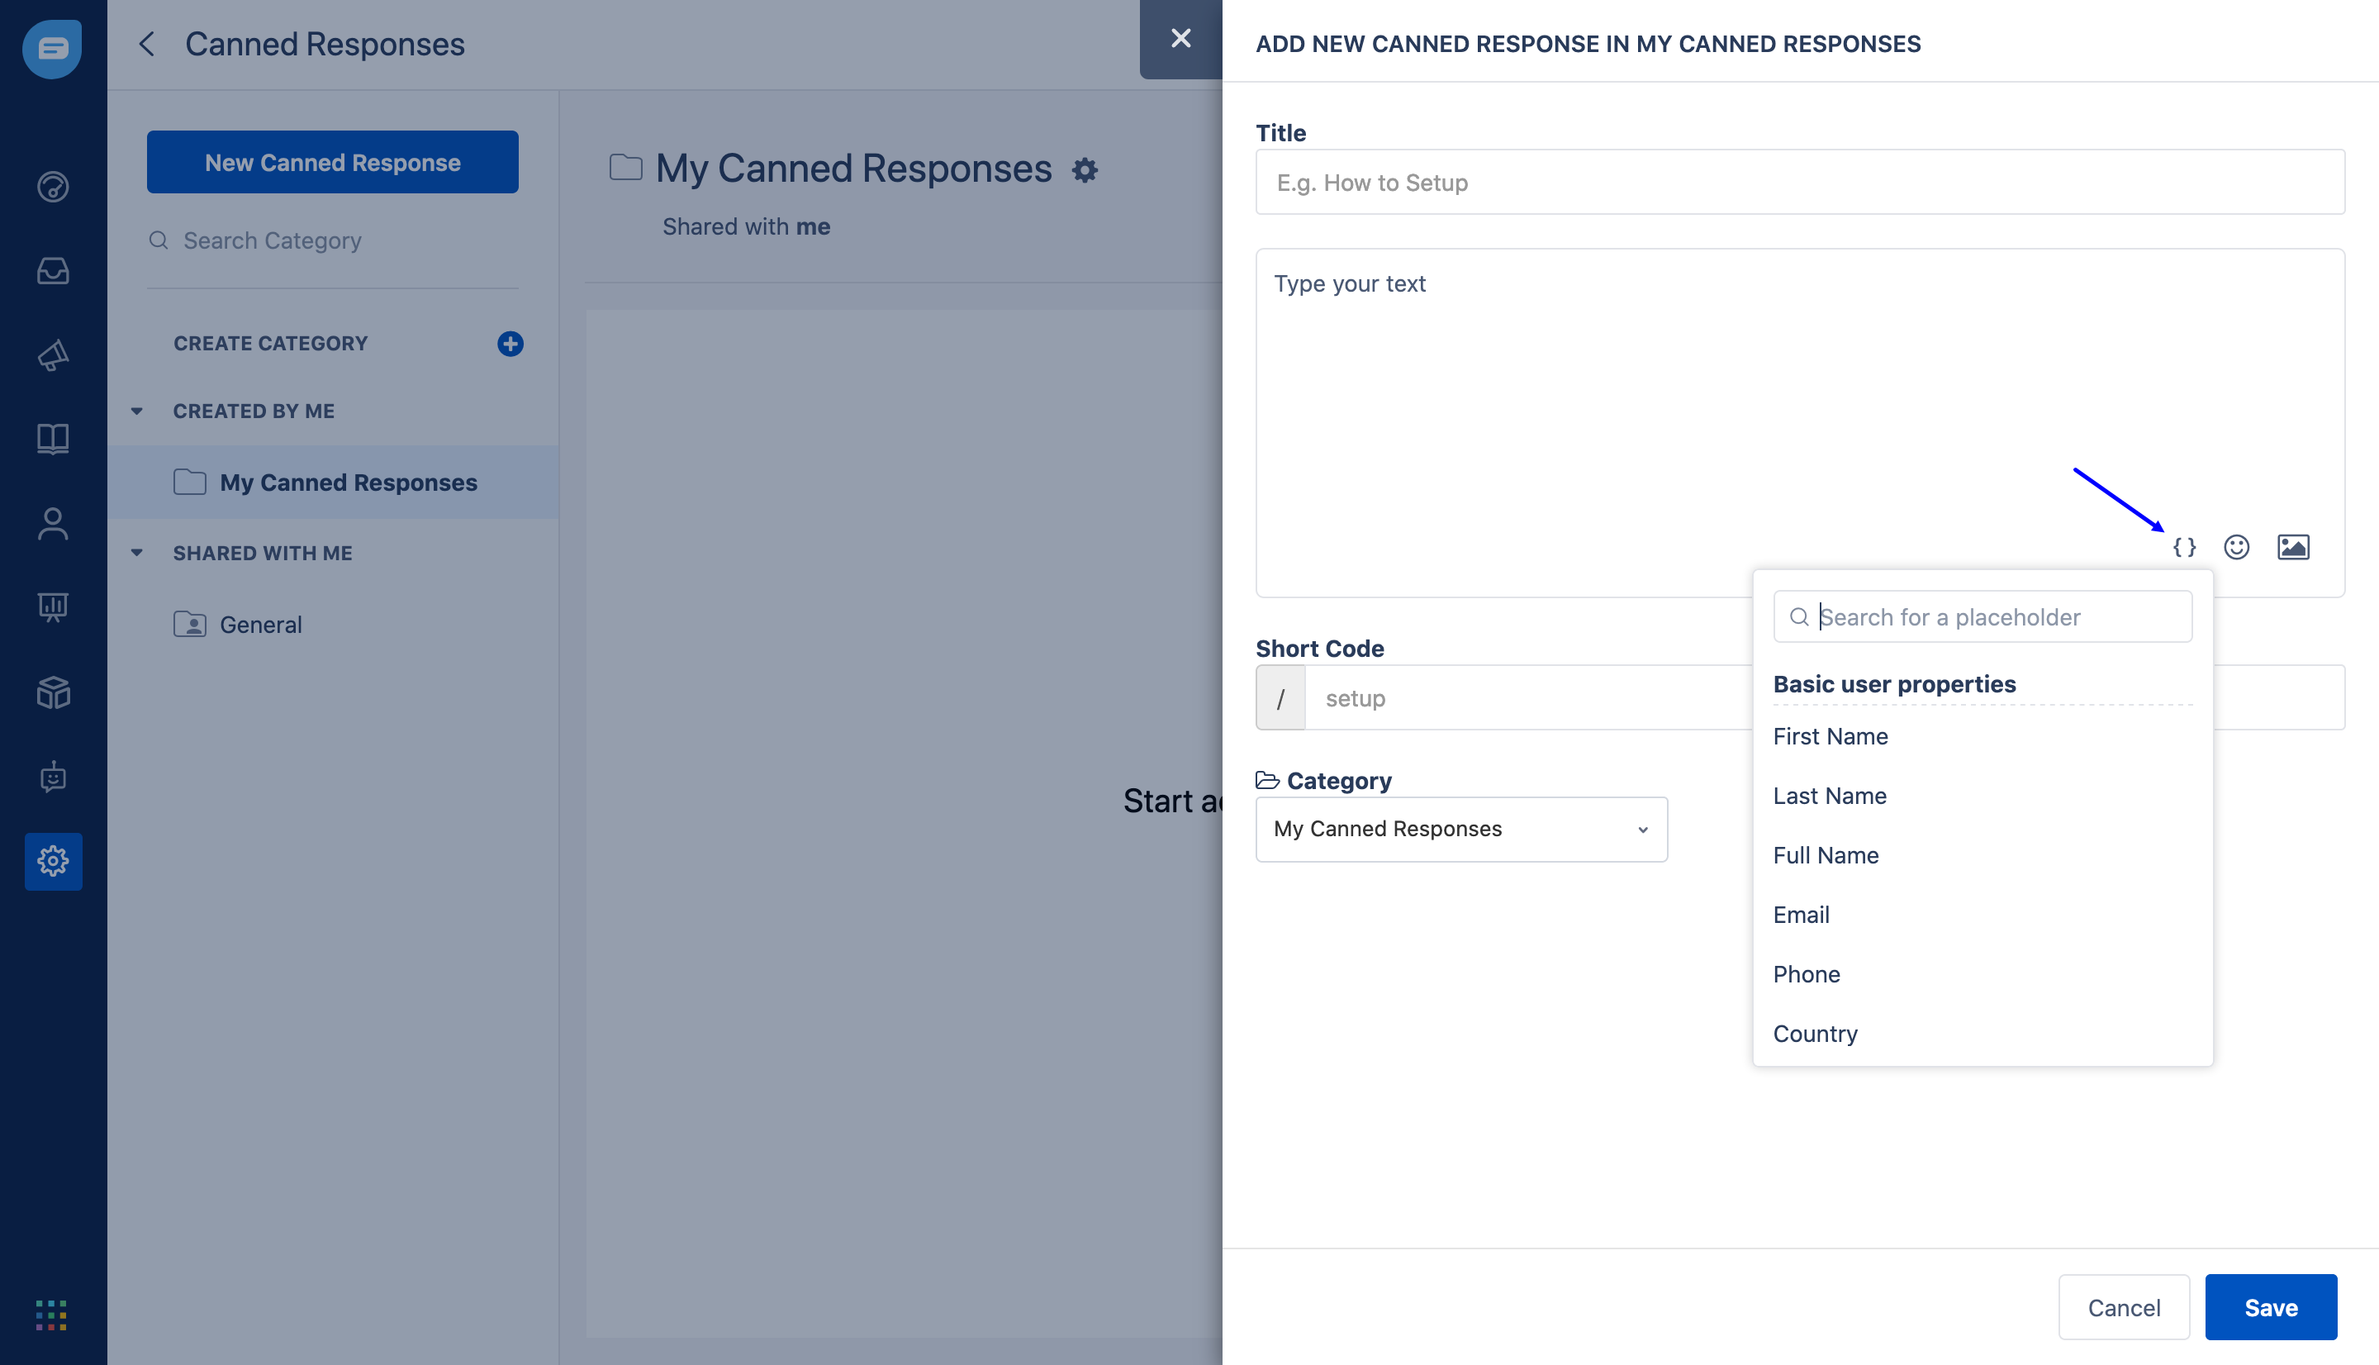This screenshot has width=2379, height=1365.
Task: Open the General shared category
Action: coord(259,624)
